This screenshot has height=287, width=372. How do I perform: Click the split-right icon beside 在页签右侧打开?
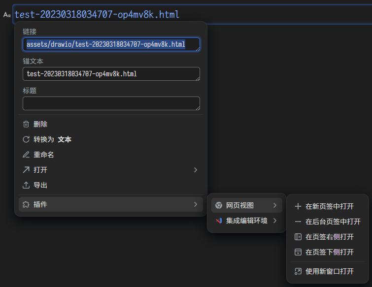[x=298, y=237]
